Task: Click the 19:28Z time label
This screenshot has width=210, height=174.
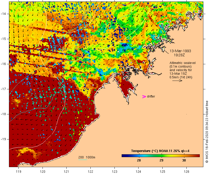Action: click(179, 55)
